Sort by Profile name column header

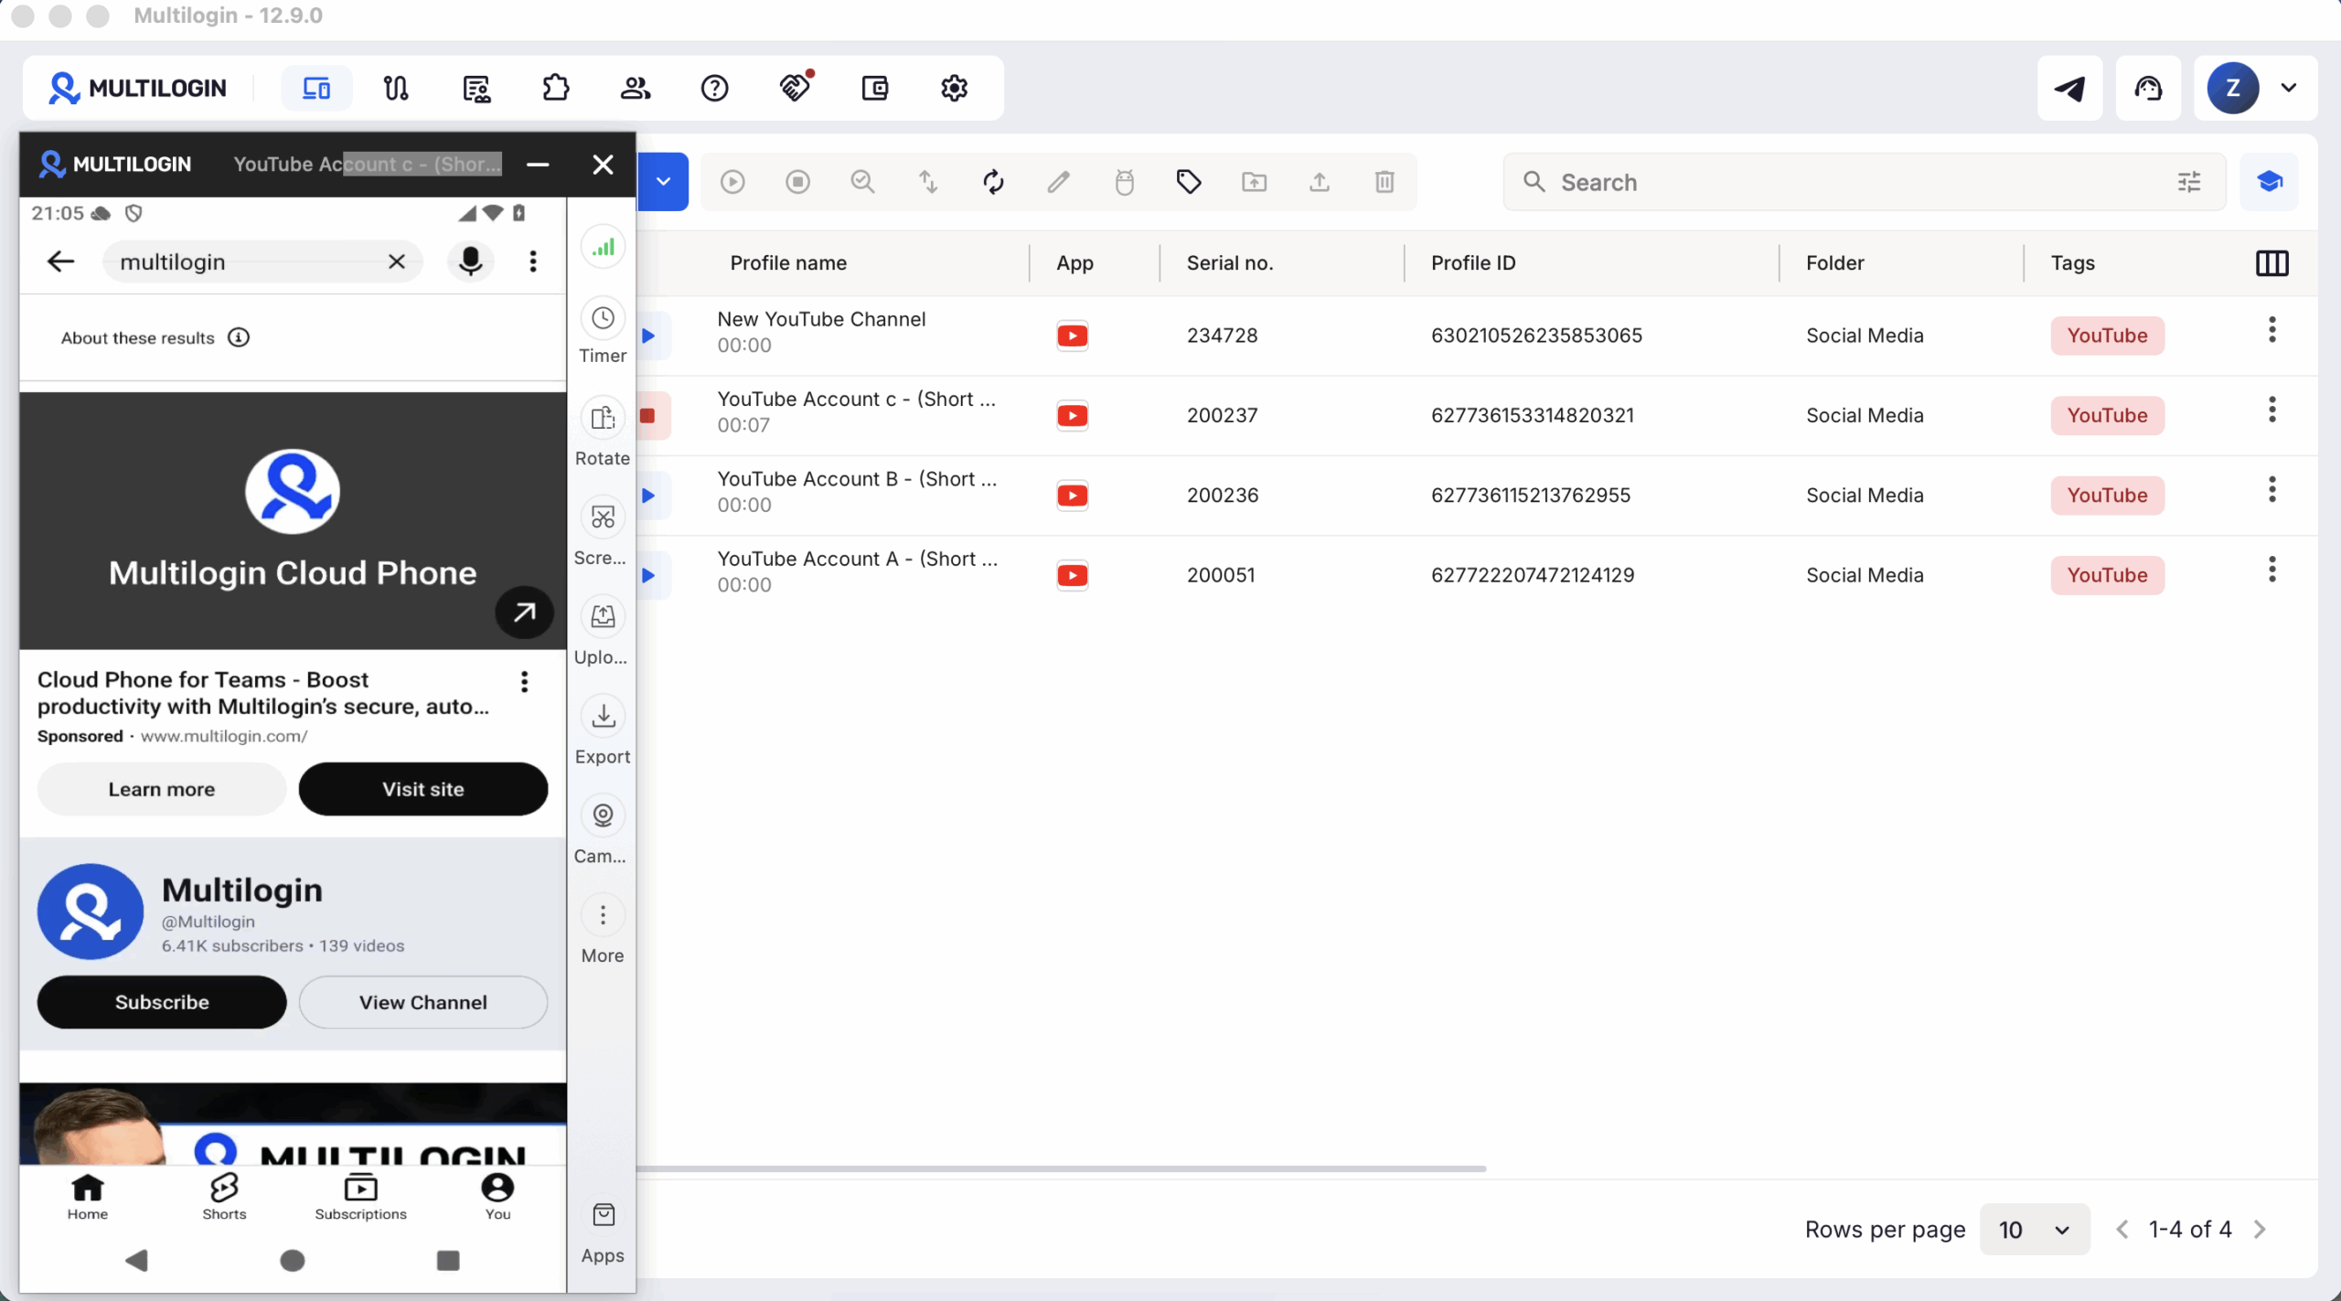click(x=788, y=263)
